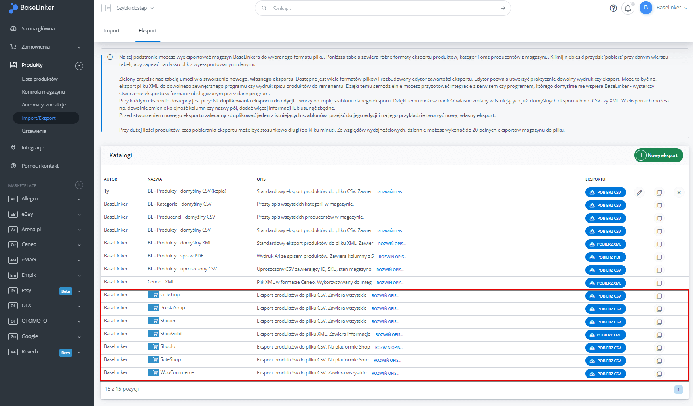Click the search arrow submit icon

click(x=503, y=8)
